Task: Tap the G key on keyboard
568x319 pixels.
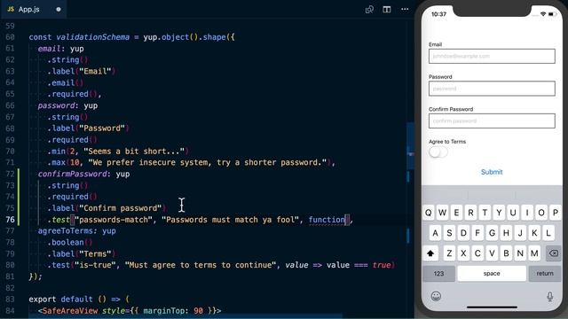Action: pyautogui.click(x=492, y=233)
